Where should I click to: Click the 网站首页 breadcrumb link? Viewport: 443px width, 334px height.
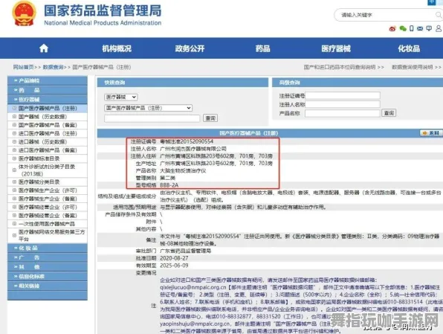[x=24, y=67]
